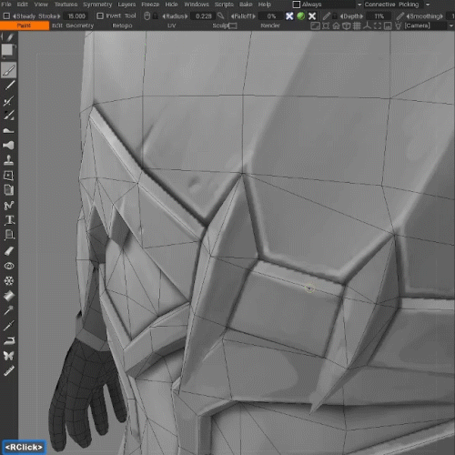This screenshot has height=455, width=455.
Task: Open the dropdown arrow next to Always
Action: 359,5
